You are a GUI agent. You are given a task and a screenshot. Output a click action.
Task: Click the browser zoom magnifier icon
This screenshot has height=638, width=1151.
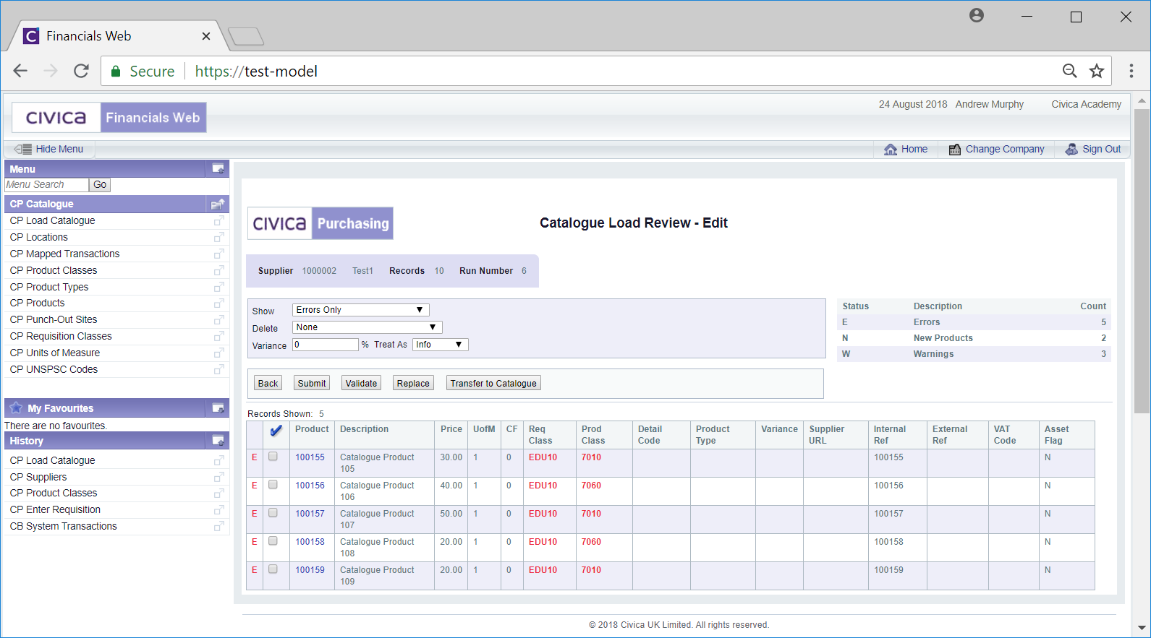click(x=1069, y=71)
